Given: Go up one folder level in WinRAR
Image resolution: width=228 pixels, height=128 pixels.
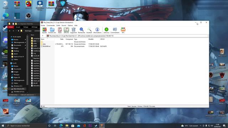Looking at the screenshot, I should point(43,36).
